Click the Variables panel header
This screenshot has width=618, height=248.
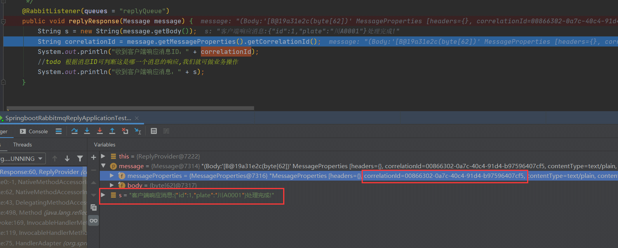tap(104, 145)
